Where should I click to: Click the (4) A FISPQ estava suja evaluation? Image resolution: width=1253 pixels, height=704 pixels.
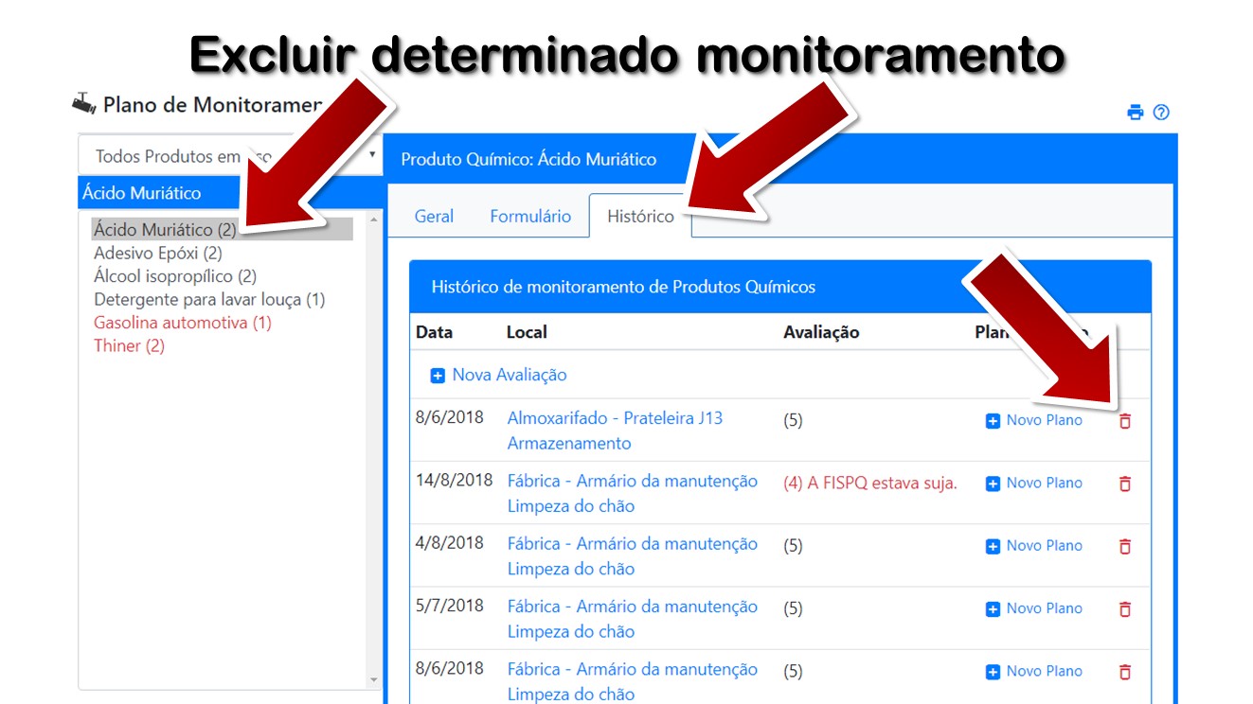pyautogui.click(x=870, y=483)
